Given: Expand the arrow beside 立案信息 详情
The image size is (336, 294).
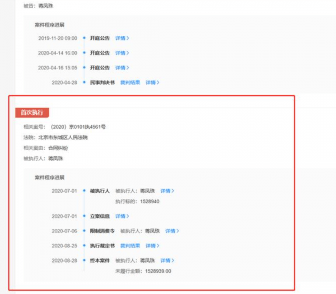Looking at the screenshot, I should coord(128,216).
